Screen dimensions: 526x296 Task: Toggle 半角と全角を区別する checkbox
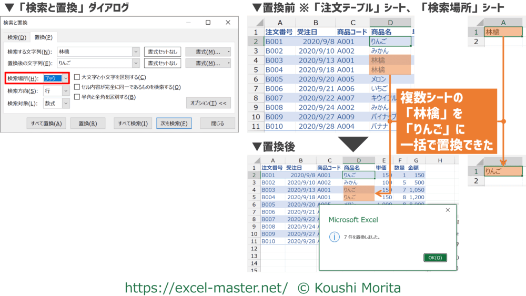(x=77, y=97)
